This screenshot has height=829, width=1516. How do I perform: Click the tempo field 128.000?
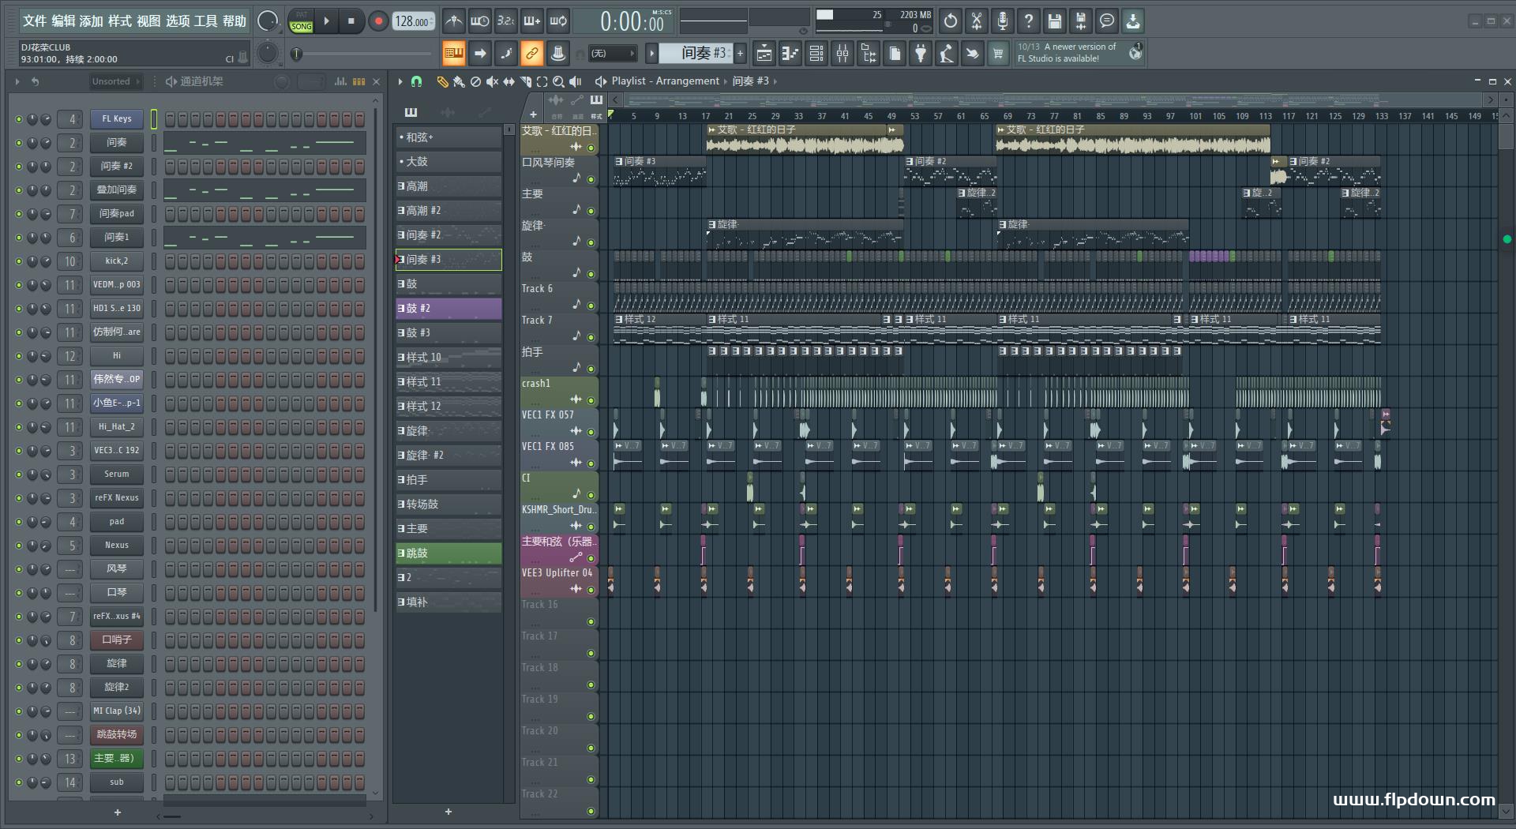[414, 21]
